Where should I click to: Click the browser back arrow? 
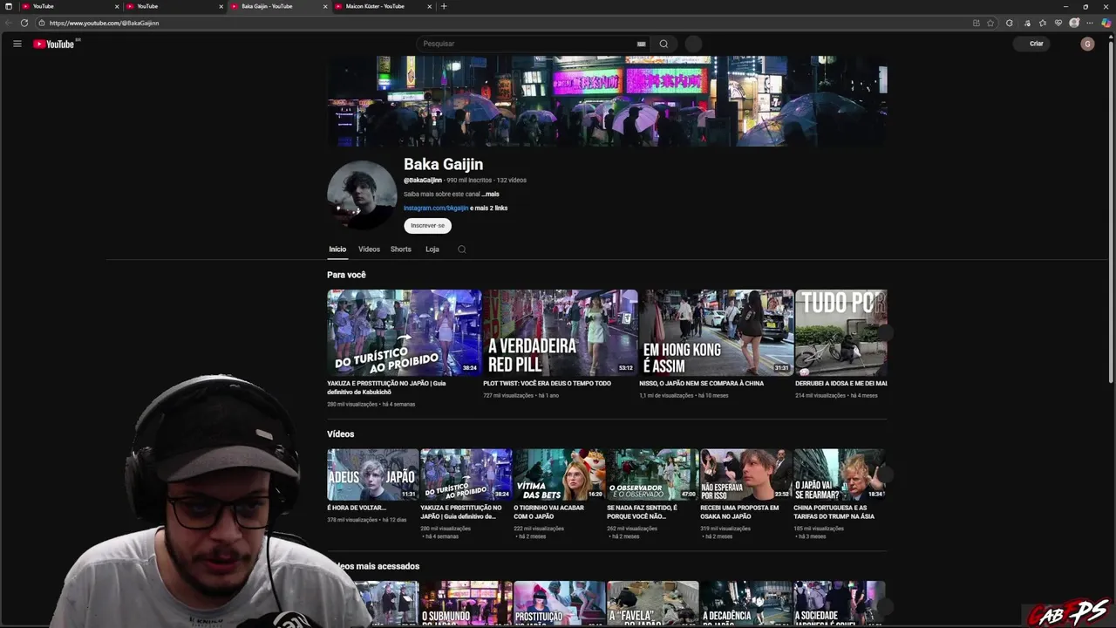9,23
